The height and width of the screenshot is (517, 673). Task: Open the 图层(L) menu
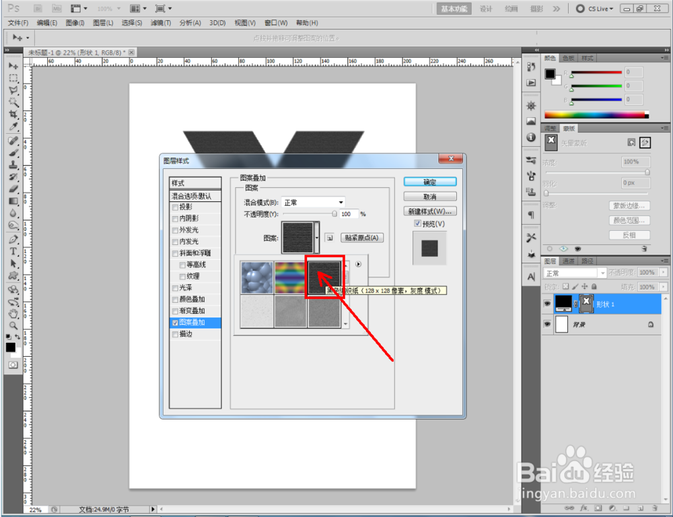pos(103,23)
